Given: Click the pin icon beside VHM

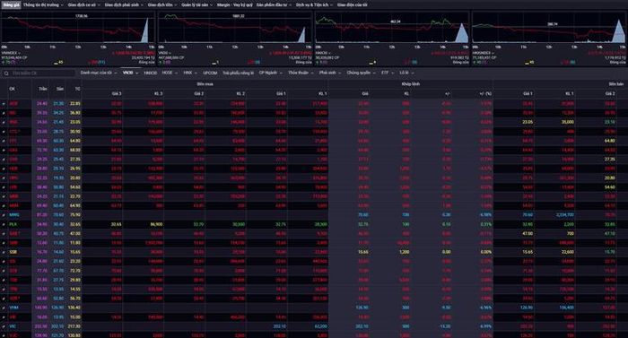Looking at the screenshot, I should pyautogui.click(x=4, y=308).
